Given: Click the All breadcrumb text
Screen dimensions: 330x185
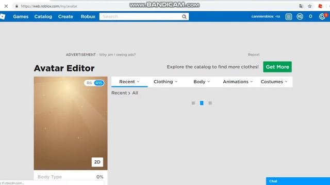Looking at the screenshot, I should tap(135, 93).
